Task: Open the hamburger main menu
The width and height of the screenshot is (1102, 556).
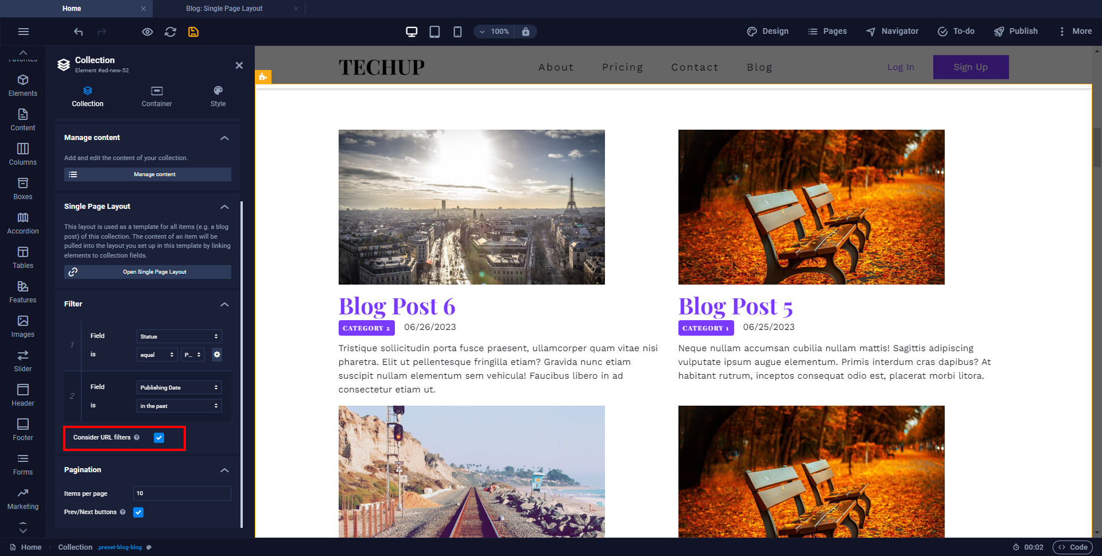Action: [x=24, y=32]
